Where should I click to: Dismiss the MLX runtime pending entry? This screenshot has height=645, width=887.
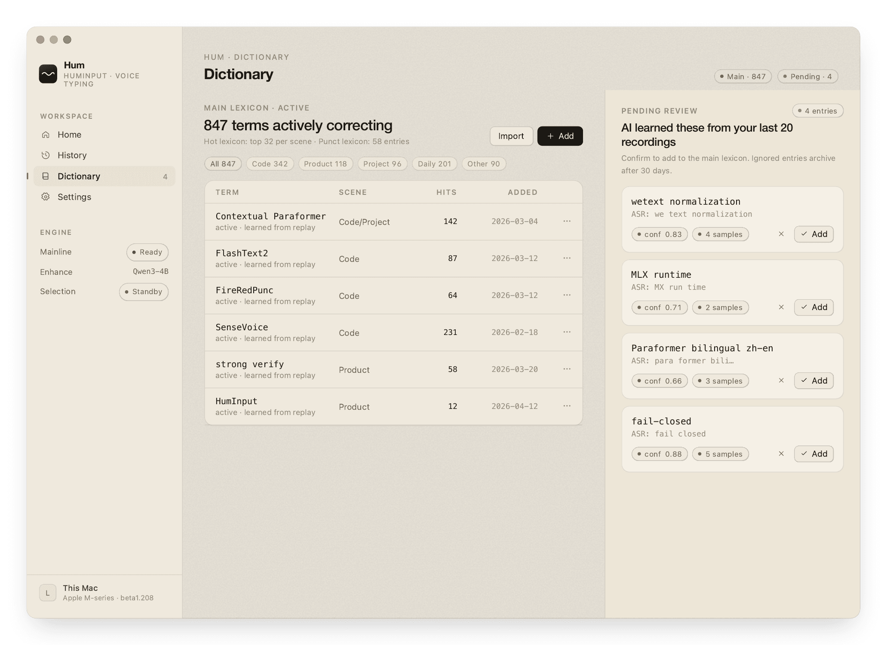point(781,307)
